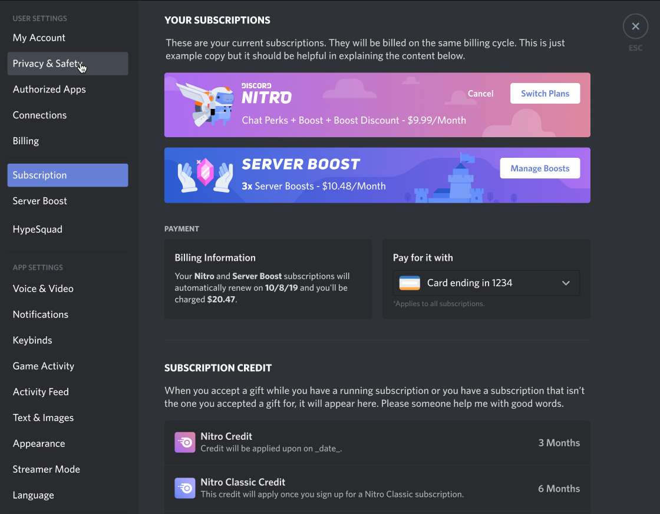Close settings with the ESC button
Image resolution: width=660 pixels, height=514 pixels.
(x=635, y=26)
